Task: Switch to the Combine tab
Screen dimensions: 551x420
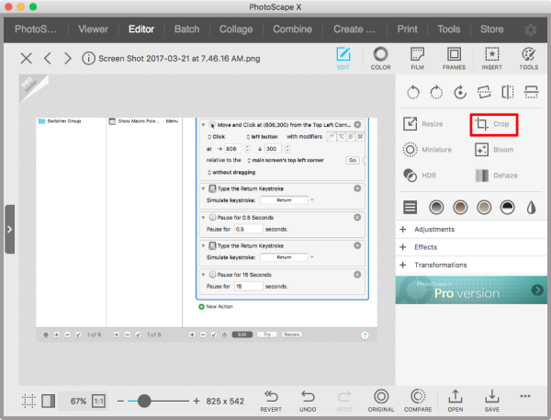Action: tap(292, 29)
